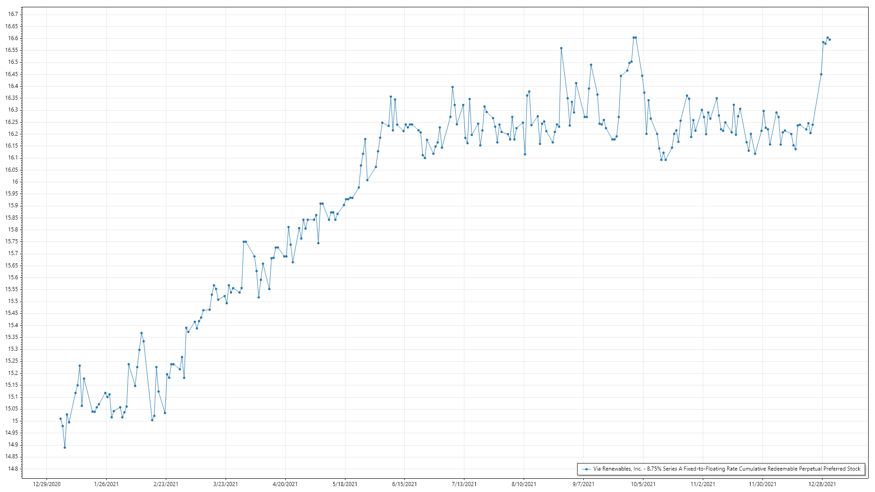Click the 10/5/2021 x-axis label
The width and height of the screenshot is (875, 492).
click(x=643, y=484)
